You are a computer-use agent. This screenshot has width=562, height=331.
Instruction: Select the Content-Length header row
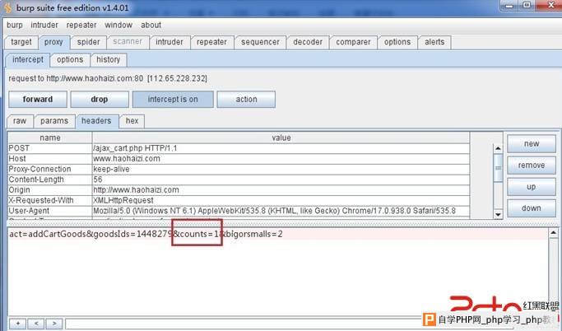pos(50,179)
